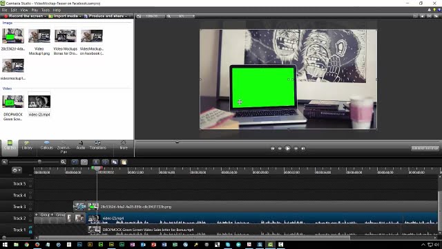Click Produce and share button

coord(104,16)
